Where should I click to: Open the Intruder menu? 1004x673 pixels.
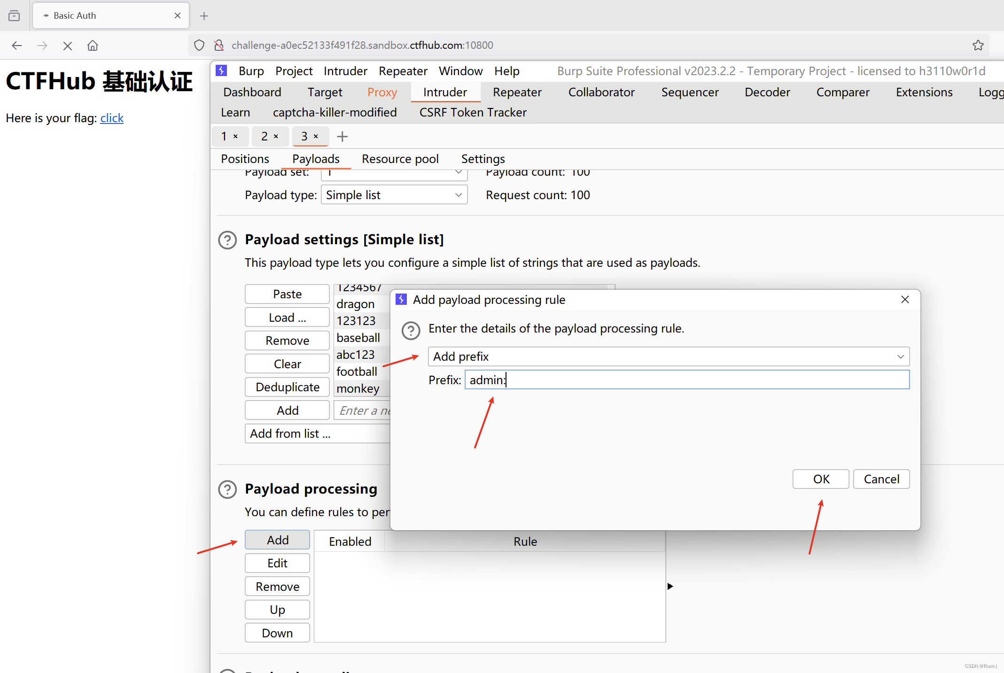345,71
